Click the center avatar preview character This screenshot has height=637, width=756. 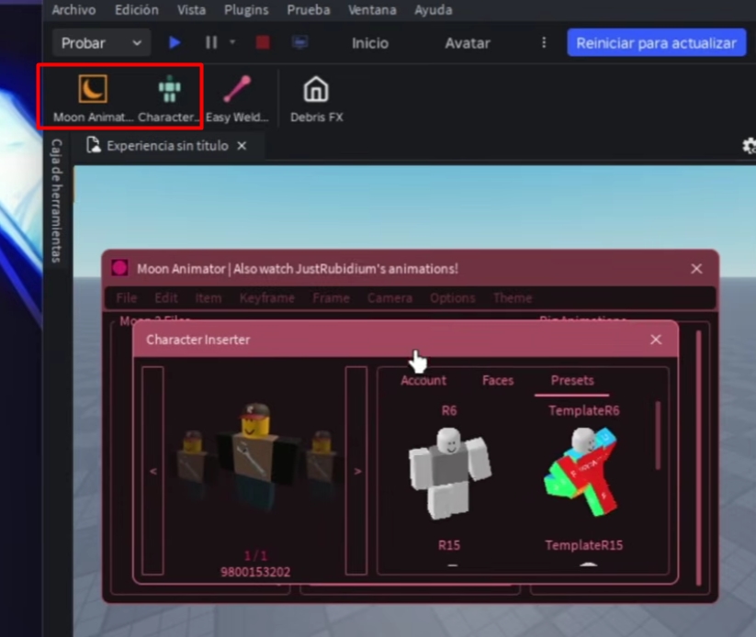(255, 455)
